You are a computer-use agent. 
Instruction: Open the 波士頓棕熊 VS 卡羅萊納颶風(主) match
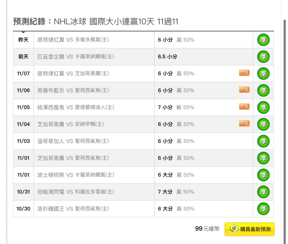[x=76, y=175]
